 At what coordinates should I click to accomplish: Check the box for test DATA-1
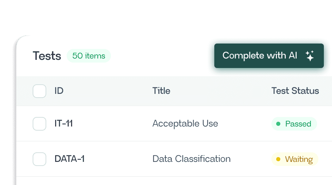pyautogui.click(x=39, y=159)
